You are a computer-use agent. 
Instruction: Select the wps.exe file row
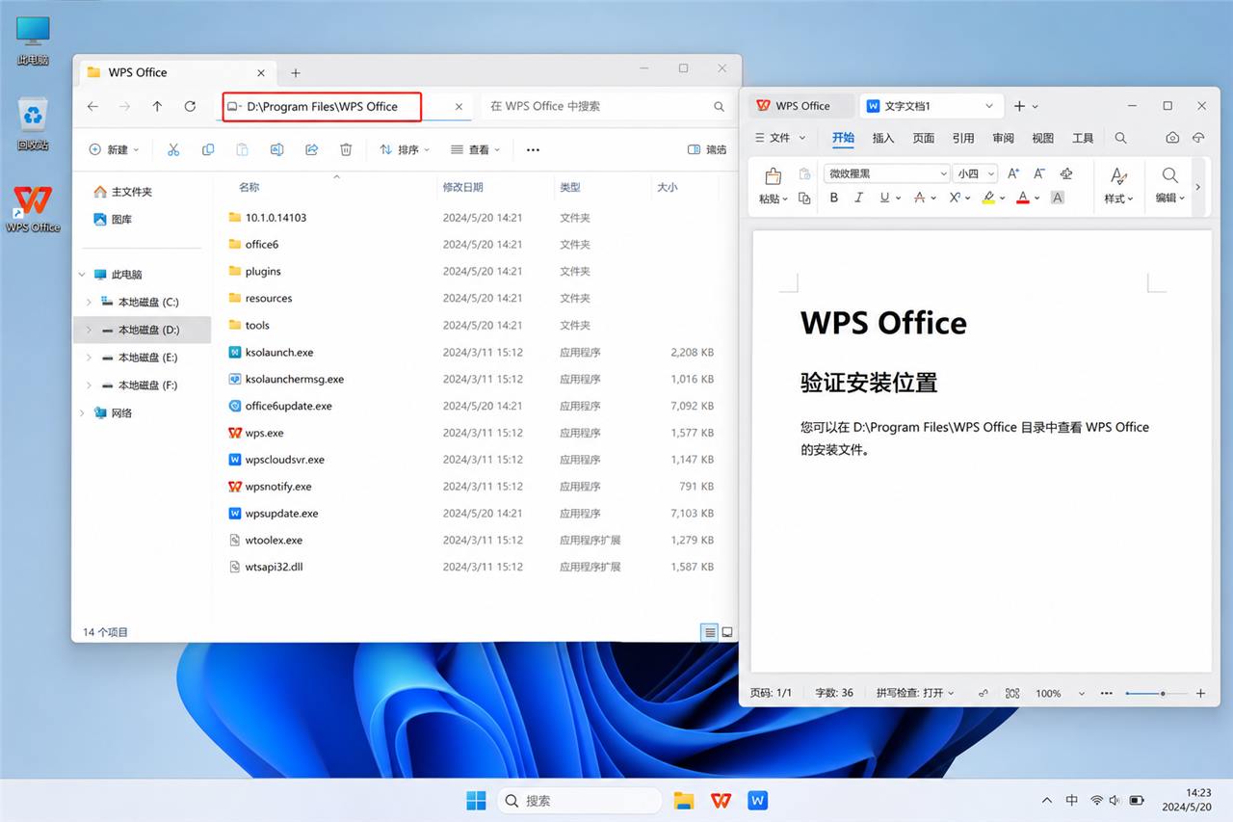(473, 433)
